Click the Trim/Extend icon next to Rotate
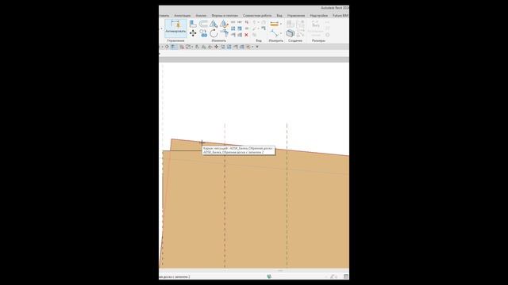The height and width of the screenshot is (285, 508). (224, 33)
